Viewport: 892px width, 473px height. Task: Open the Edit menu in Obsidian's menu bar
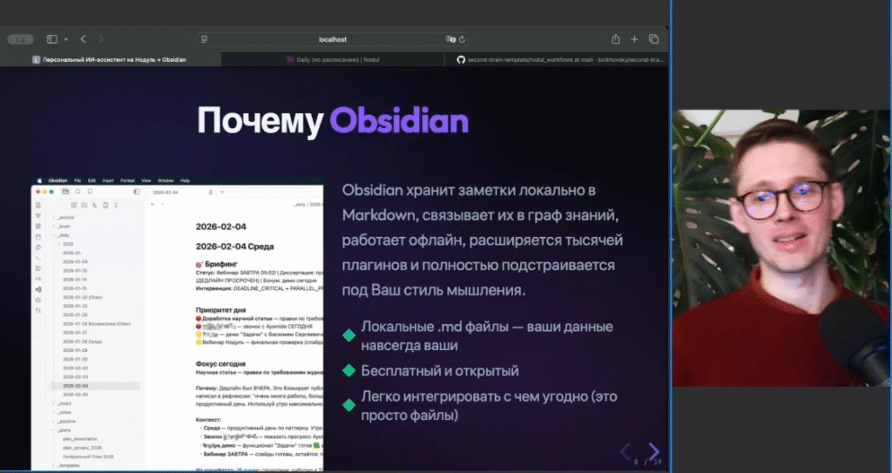point(91,180)
